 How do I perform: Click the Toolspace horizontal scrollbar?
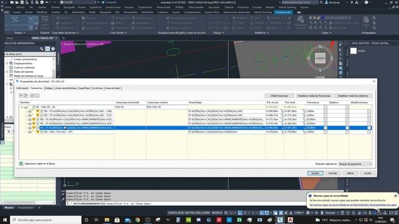pyautogui.click(x=27, y=202)
